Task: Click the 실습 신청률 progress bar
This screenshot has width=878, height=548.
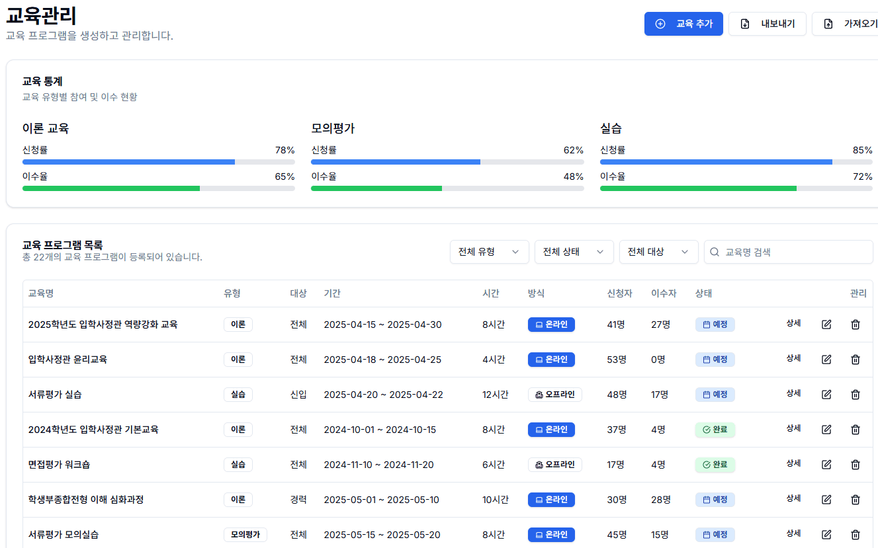Action: click(x=736, y=162)
